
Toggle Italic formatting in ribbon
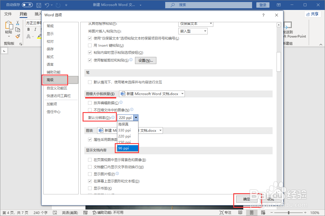pos(35,29)
